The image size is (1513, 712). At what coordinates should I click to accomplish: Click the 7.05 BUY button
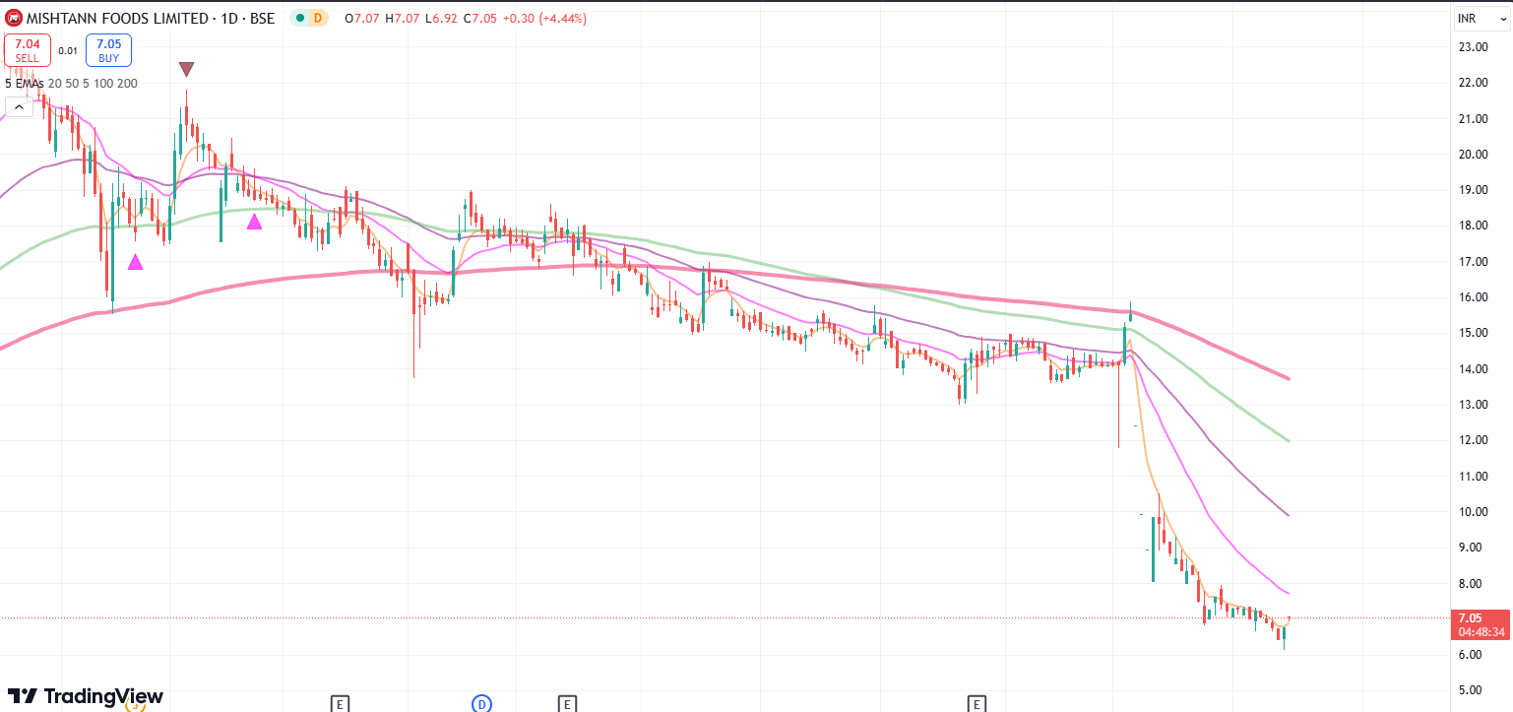coord(108,50)
